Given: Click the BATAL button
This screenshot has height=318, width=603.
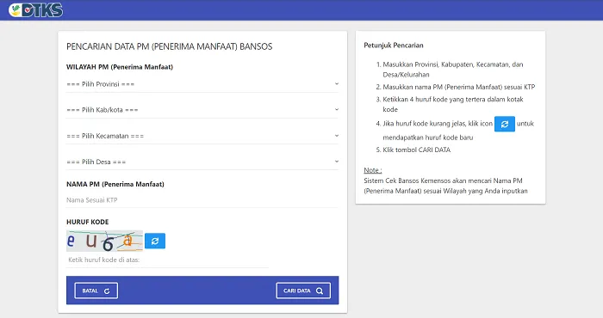Looking at the screenshot, I should point(96,290).
